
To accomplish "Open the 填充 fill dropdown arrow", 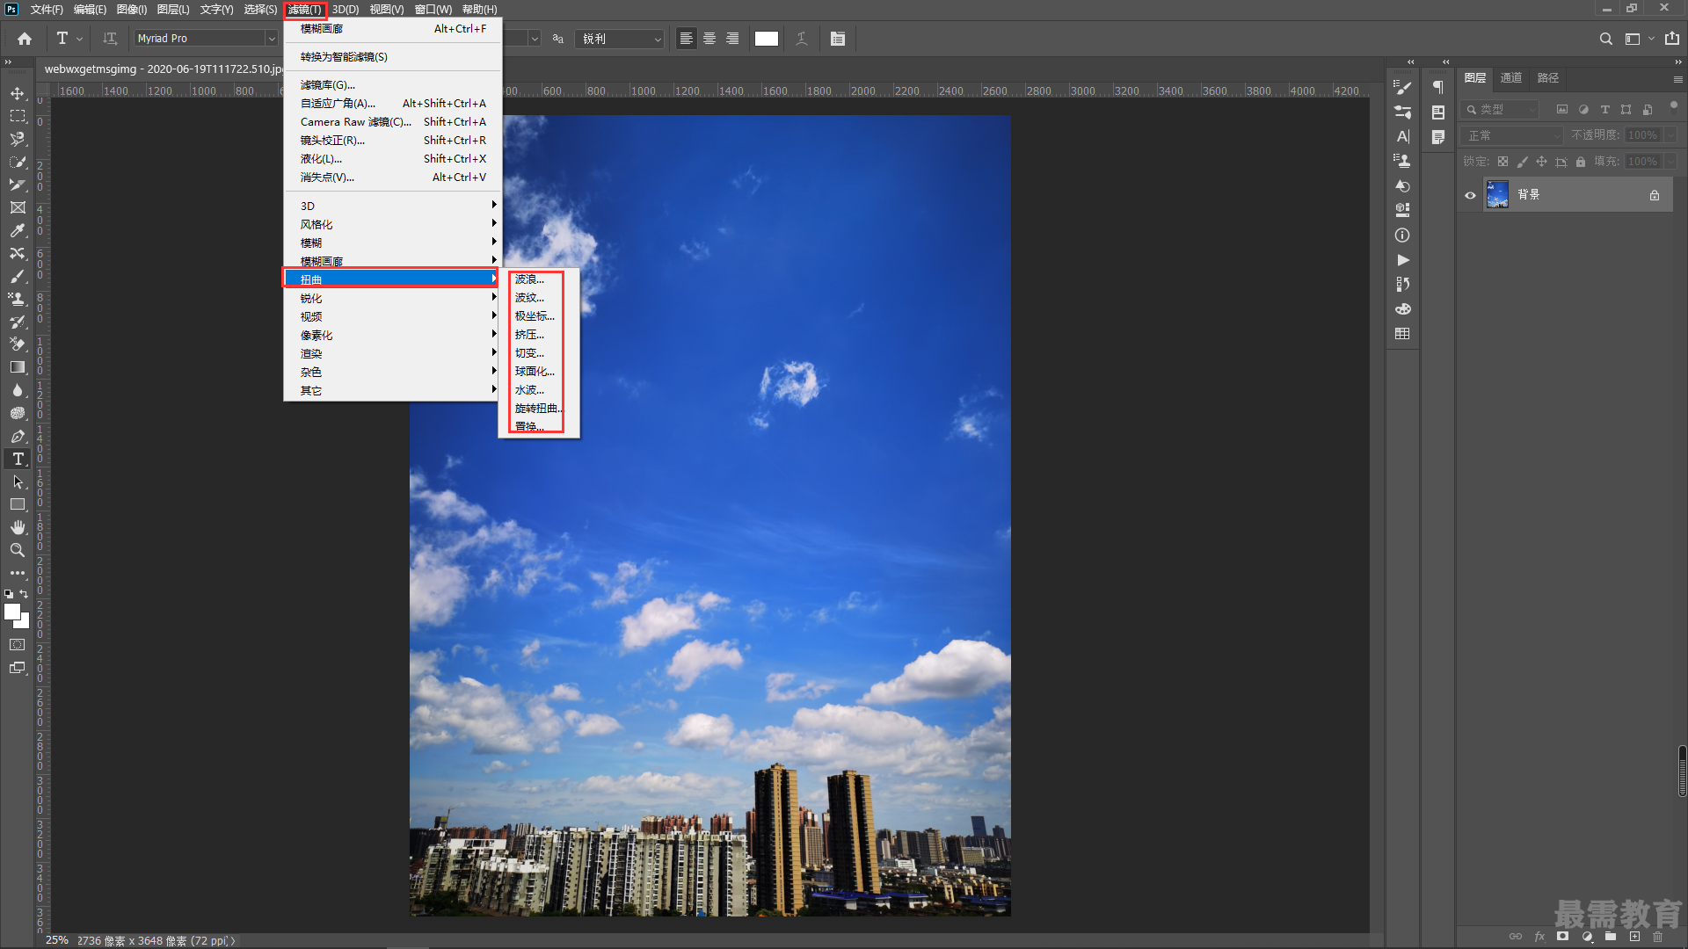I will [1670, 162].
